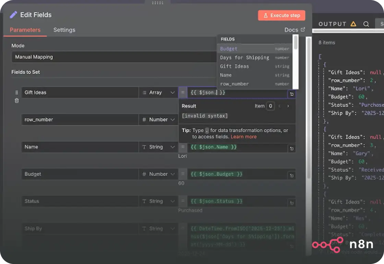Screen dimensions: 384x264
Task: Grab the panel drag handle dots at top
Action: click(157, 3)
